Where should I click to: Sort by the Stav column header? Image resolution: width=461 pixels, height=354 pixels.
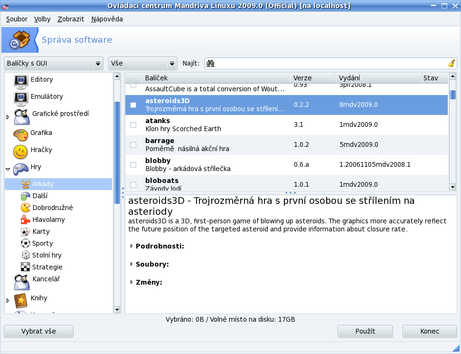point(434,78)
